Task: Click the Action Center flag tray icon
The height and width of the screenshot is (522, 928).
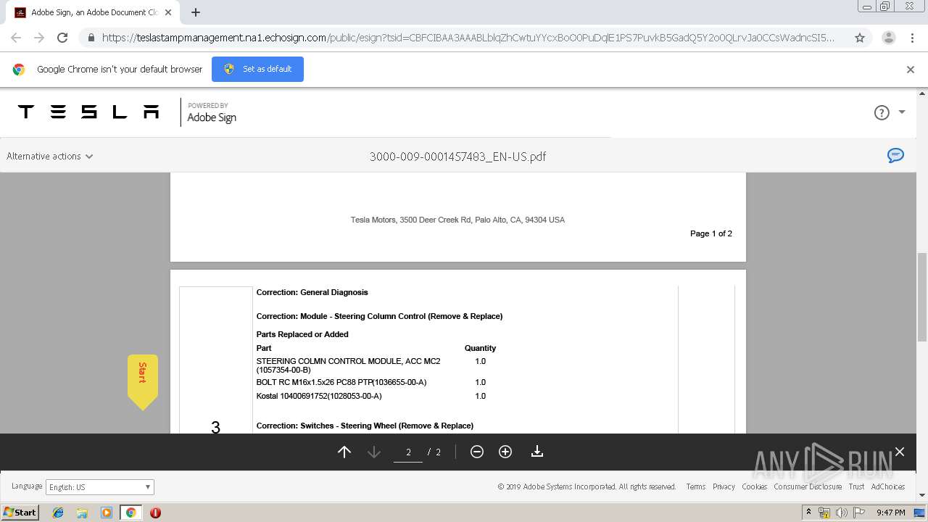Action: [858, 513]
